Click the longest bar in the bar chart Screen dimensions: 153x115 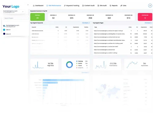pos(63,80)
